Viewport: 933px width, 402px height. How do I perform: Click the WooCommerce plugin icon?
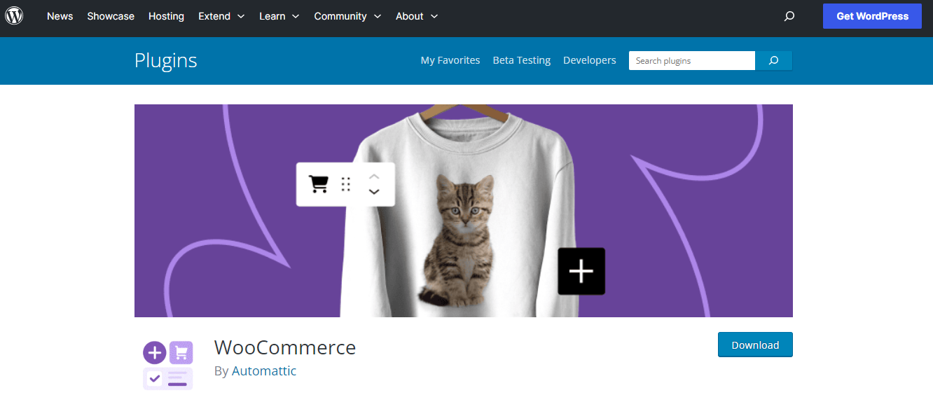168,365
